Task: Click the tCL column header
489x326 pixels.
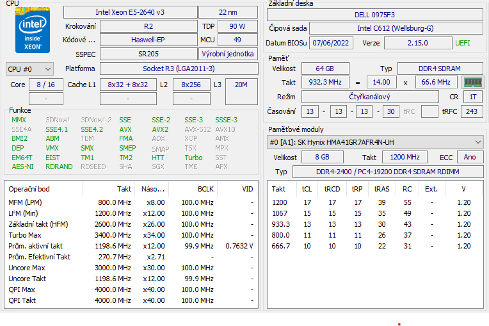Action: click(x=307, y=189)
